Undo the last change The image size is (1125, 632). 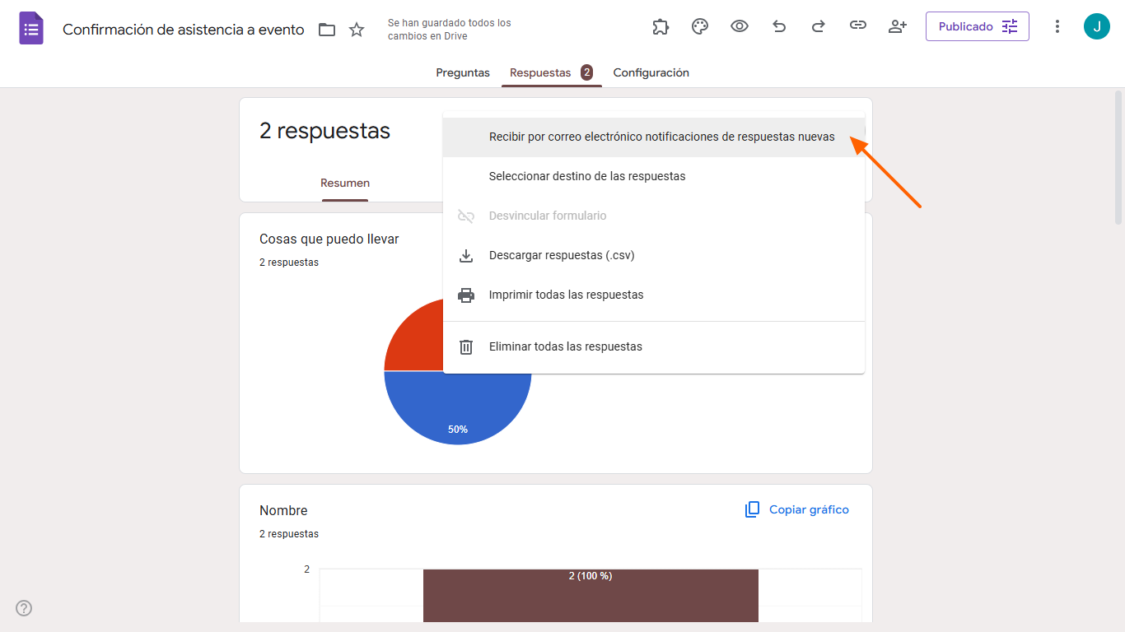click(x=779, y=26)
